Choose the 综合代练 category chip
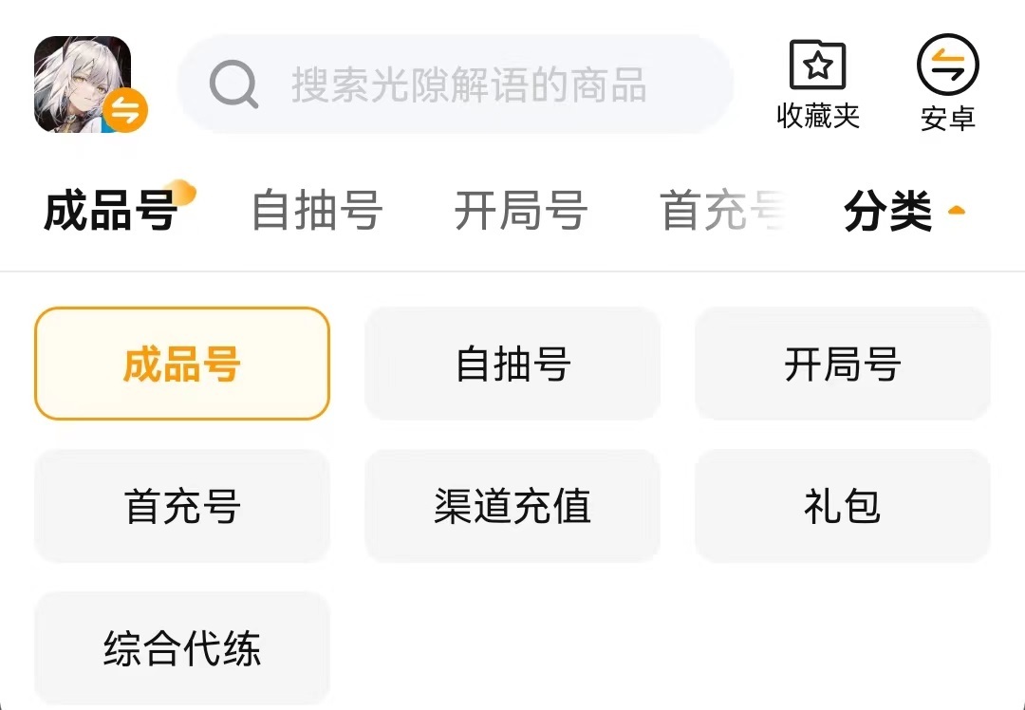The image size is (1025, 710). tap(182, 648)
